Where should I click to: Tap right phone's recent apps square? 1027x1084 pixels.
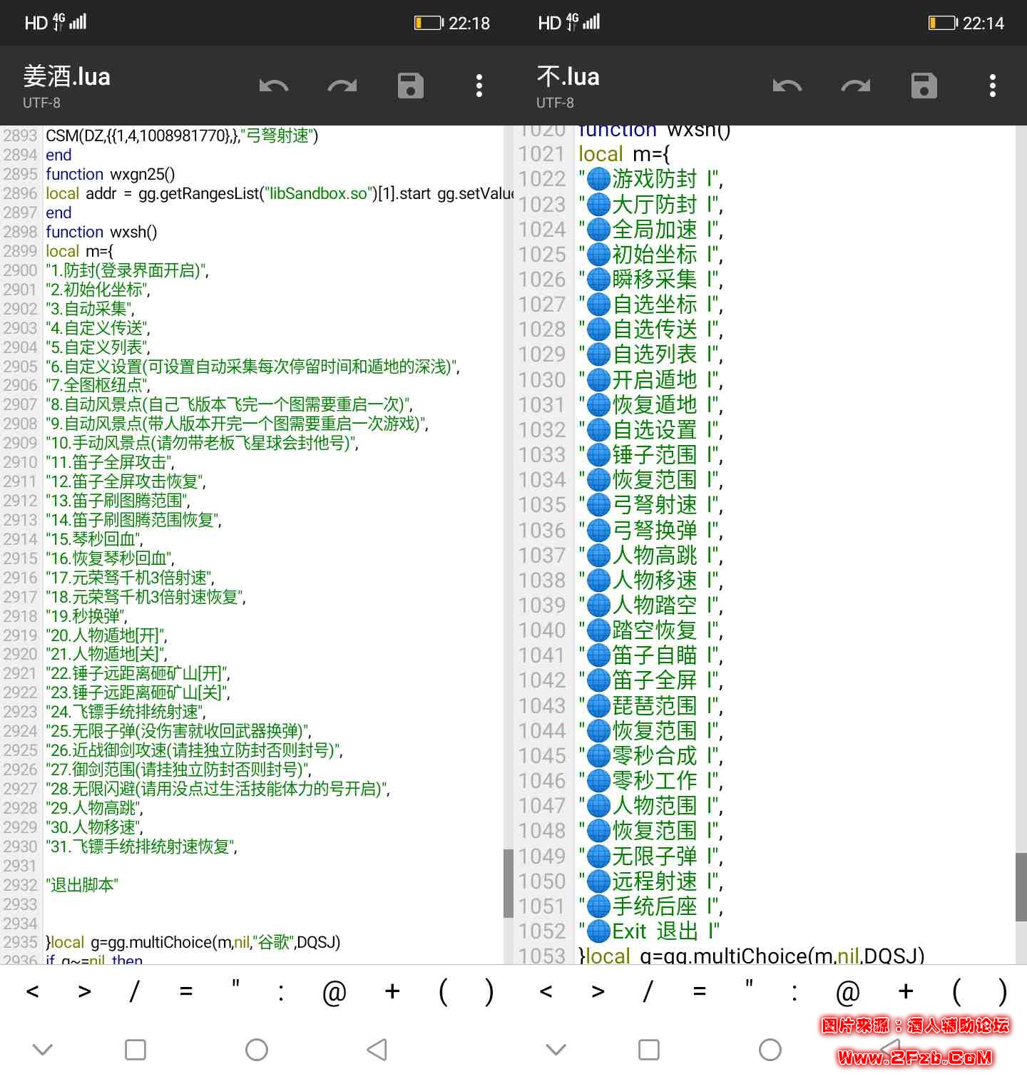tap(649, 1049)
